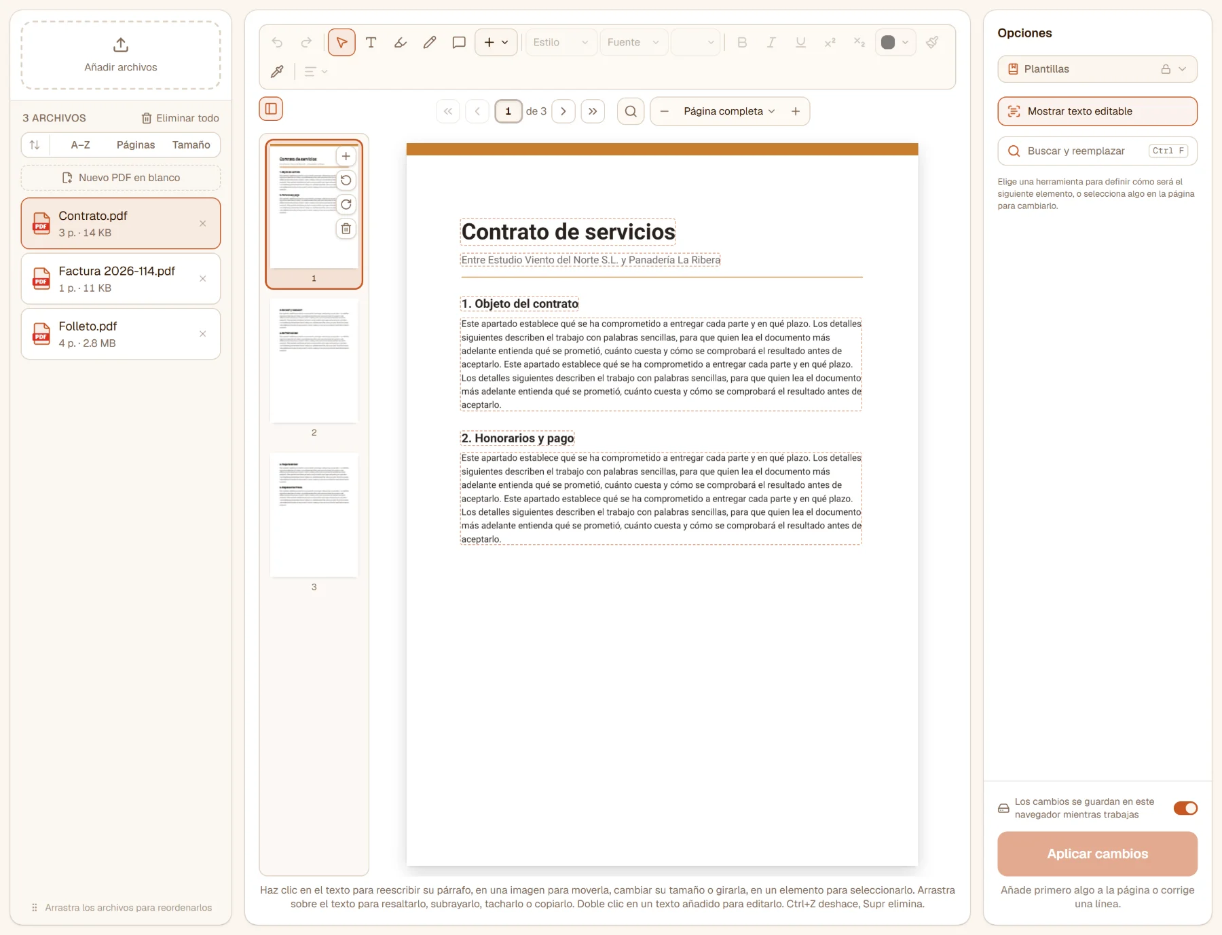The width and height of the screenshot is (1222, 935).
Task: Apply subscript formatting
Action: [859, 43]
